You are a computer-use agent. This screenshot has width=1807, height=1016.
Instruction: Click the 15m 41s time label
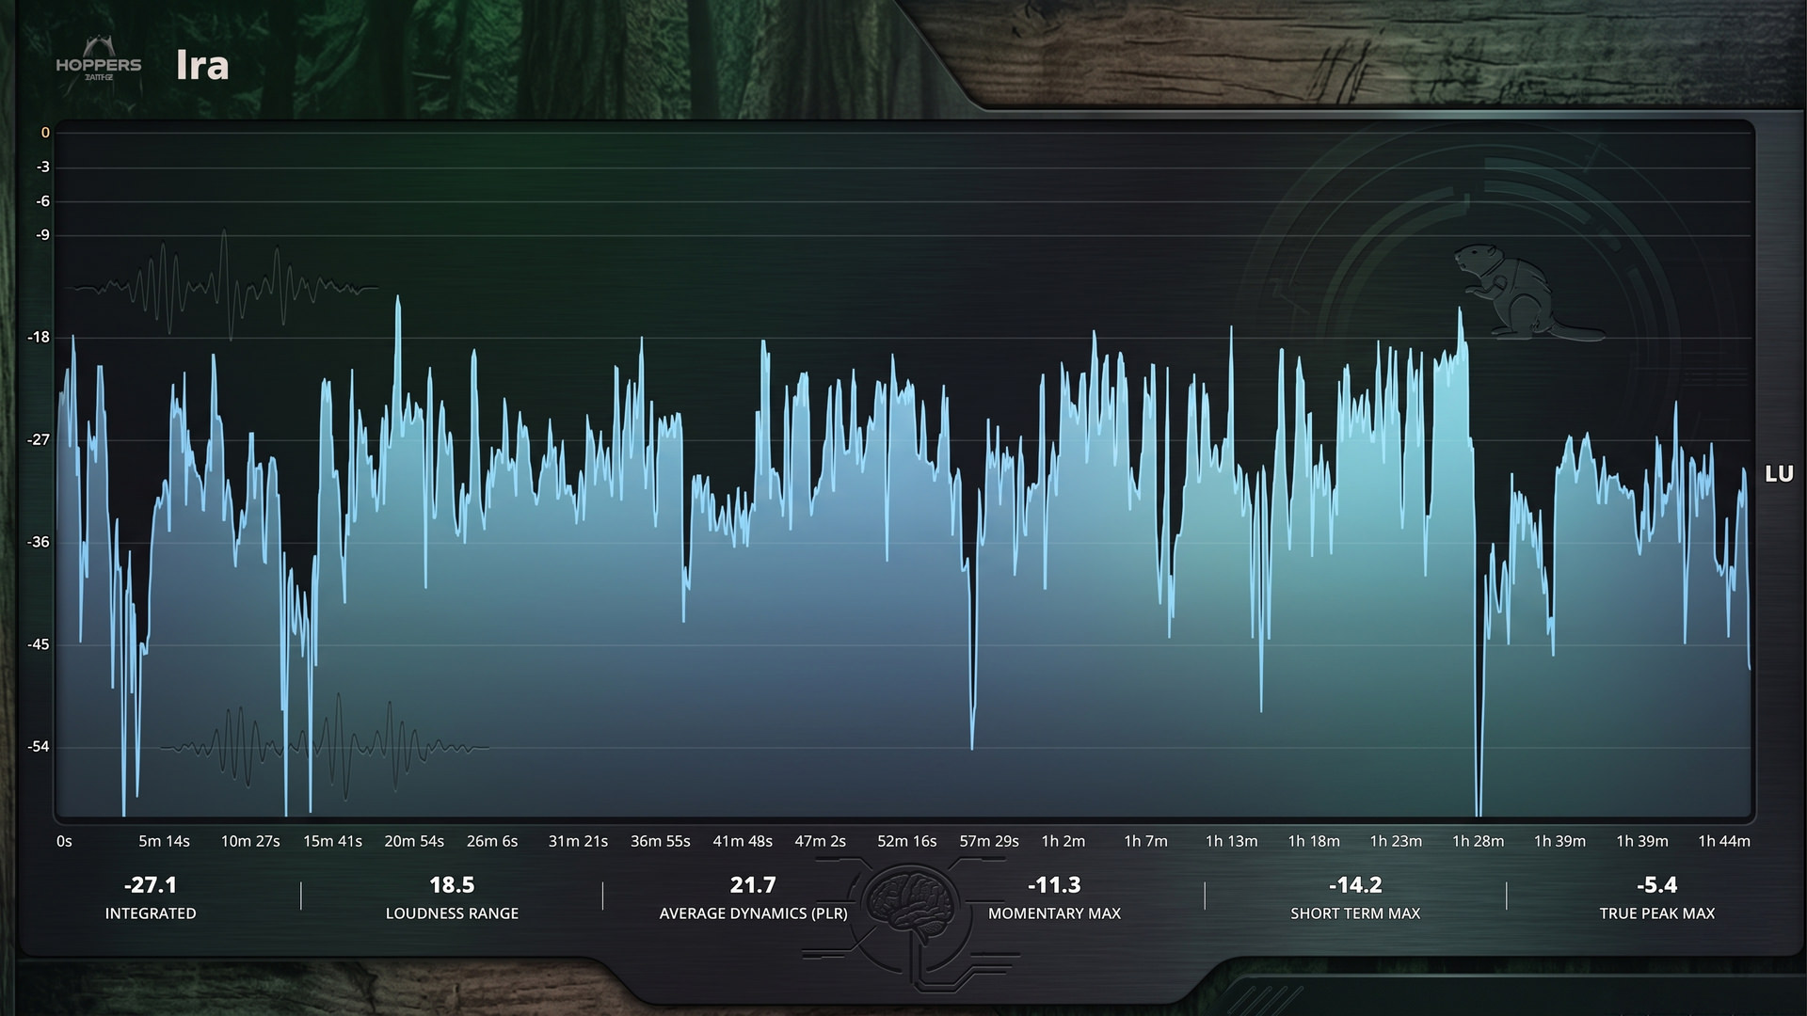(332, 841)
